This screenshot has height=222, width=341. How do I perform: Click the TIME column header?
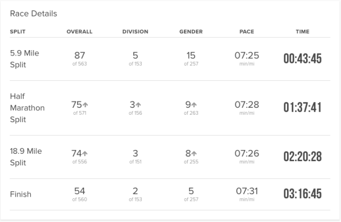302,32
